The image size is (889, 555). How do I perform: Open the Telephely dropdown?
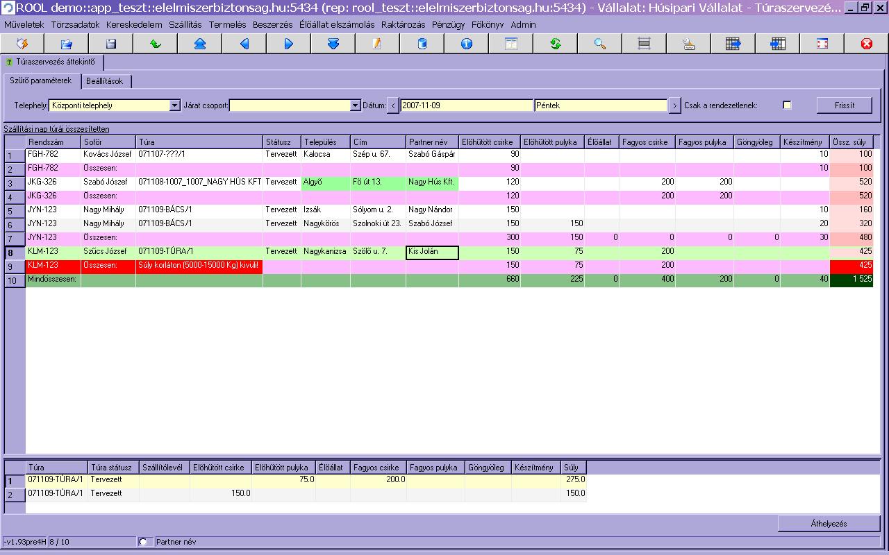[x=174, y=105]
